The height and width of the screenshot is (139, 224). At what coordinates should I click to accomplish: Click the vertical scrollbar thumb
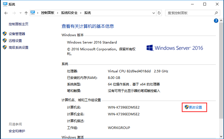tap(221, 70)
